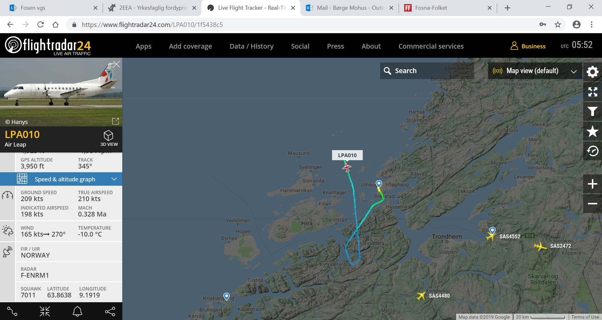
Task: Close the LPA010 flight panel
Action: point(116,64)
